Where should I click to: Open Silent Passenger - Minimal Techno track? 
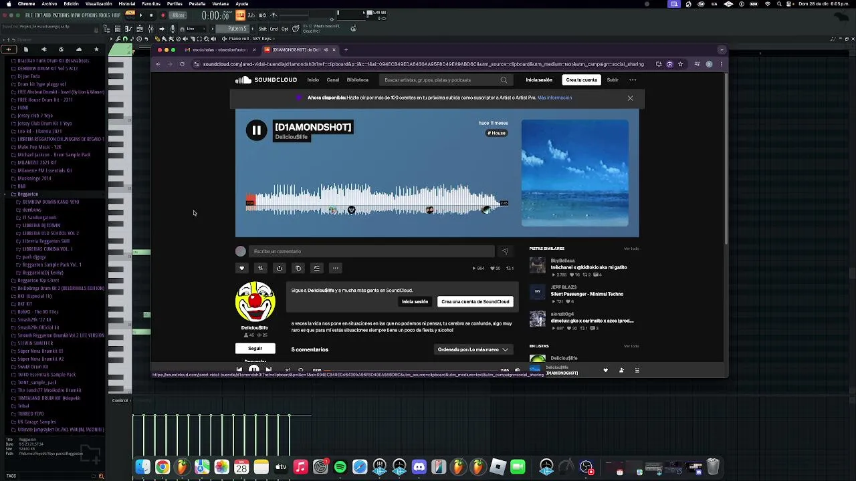click(586, 294)
